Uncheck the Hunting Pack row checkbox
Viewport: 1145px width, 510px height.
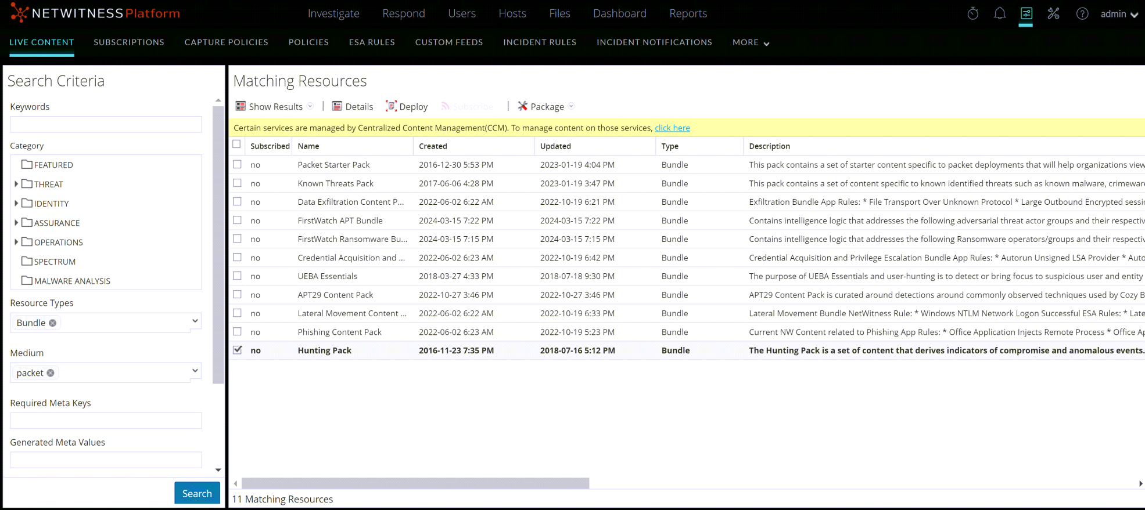tap(237, 350)
